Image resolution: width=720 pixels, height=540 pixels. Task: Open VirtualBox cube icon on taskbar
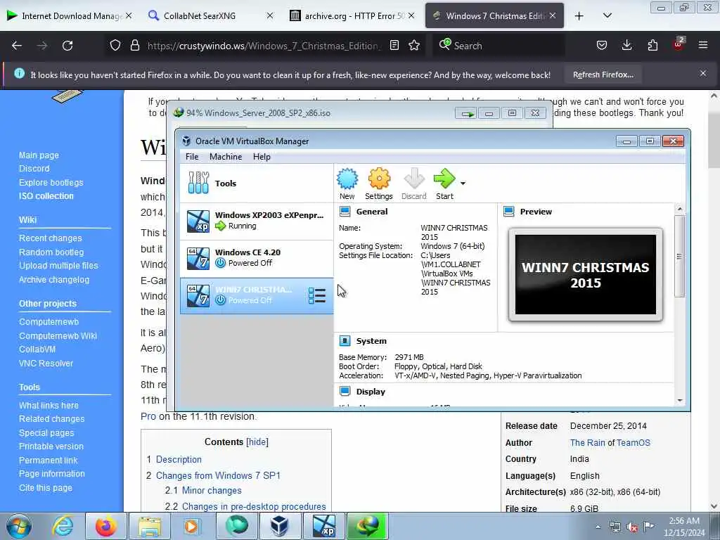278,526
